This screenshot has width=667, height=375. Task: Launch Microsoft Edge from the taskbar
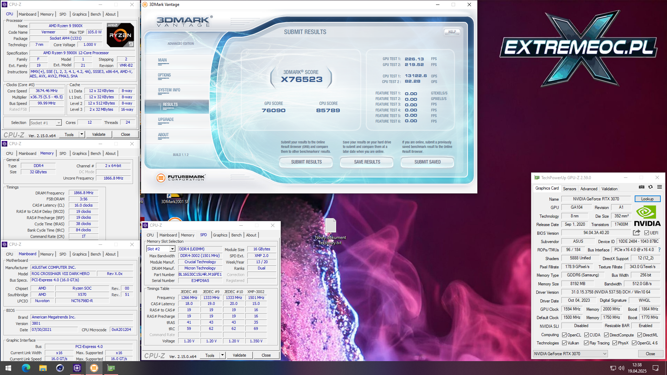[x=26, y=368]
